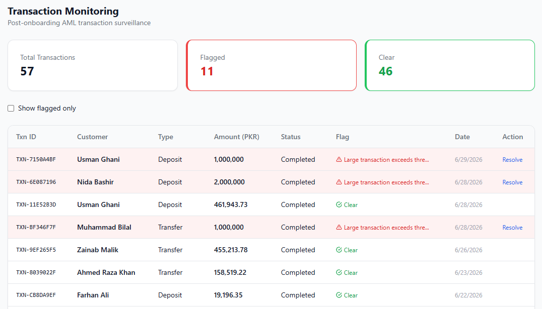
Task: Click the Action column header
Action: 513,137
